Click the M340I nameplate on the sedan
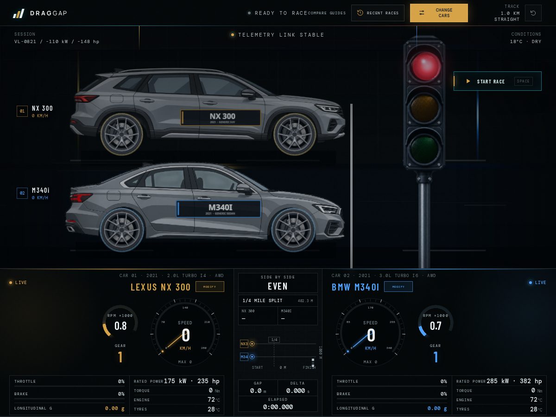This screenshot has width=556, height=417. [218, 209]
